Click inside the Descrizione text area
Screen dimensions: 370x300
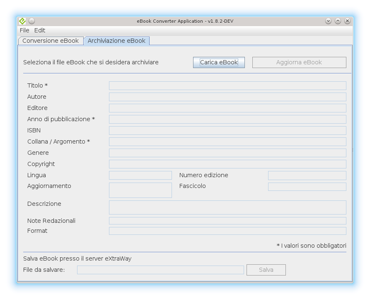click(x=227, y=207)
